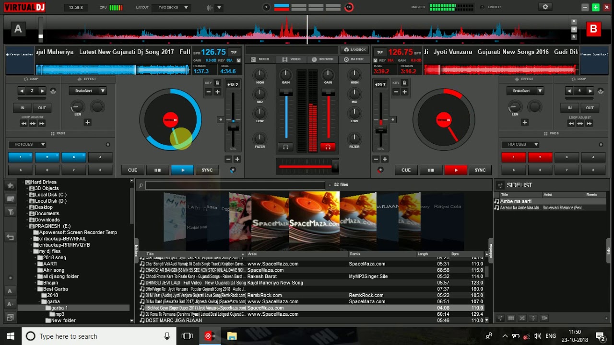Switch to the Mixer tab
Screen dimensions: 614x345
(260, 59)
